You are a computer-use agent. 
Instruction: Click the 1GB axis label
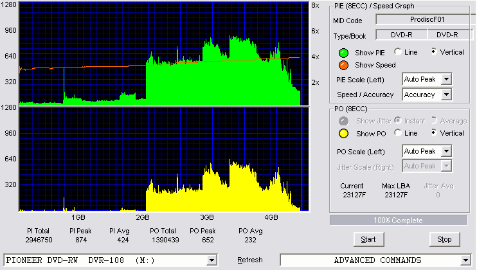(x=78, y=217)
